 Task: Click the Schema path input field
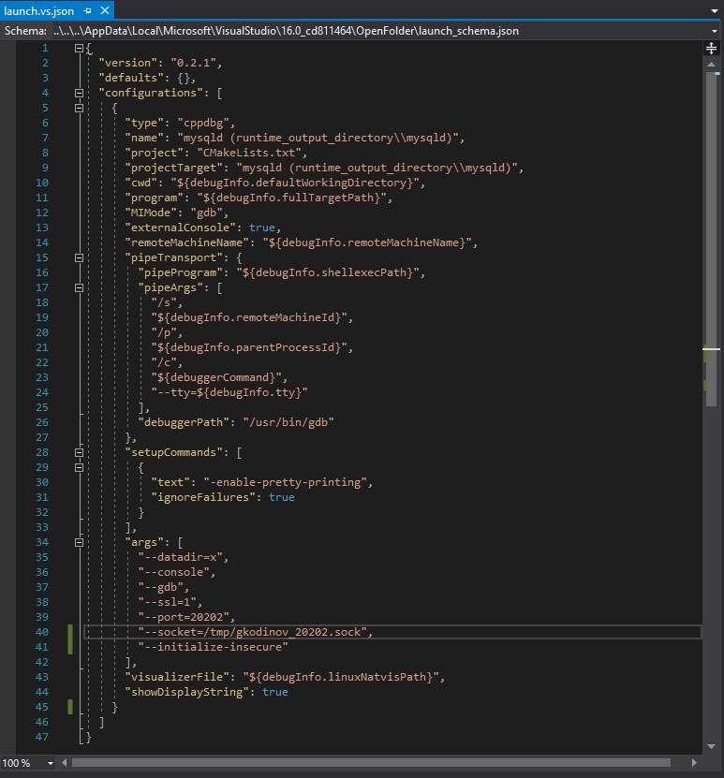(380, 31)
